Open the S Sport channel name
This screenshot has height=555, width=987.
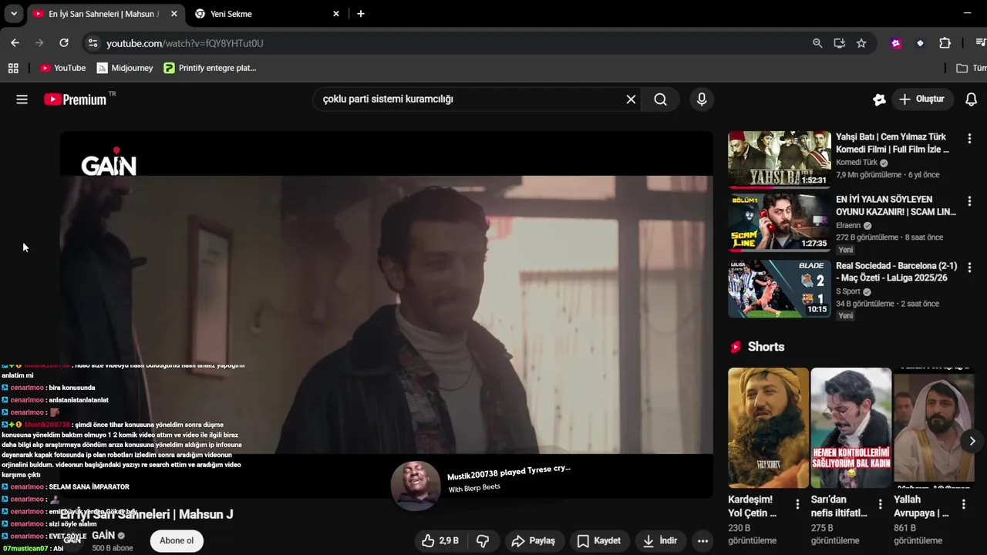coord(848,291)
